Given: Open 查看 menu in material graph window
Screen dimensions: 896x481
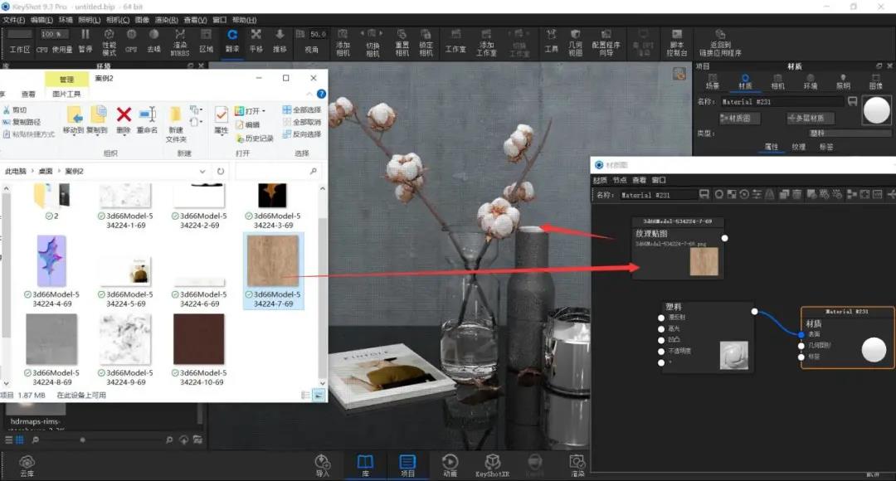Looking at the screenshot, I should click(639, 180).
